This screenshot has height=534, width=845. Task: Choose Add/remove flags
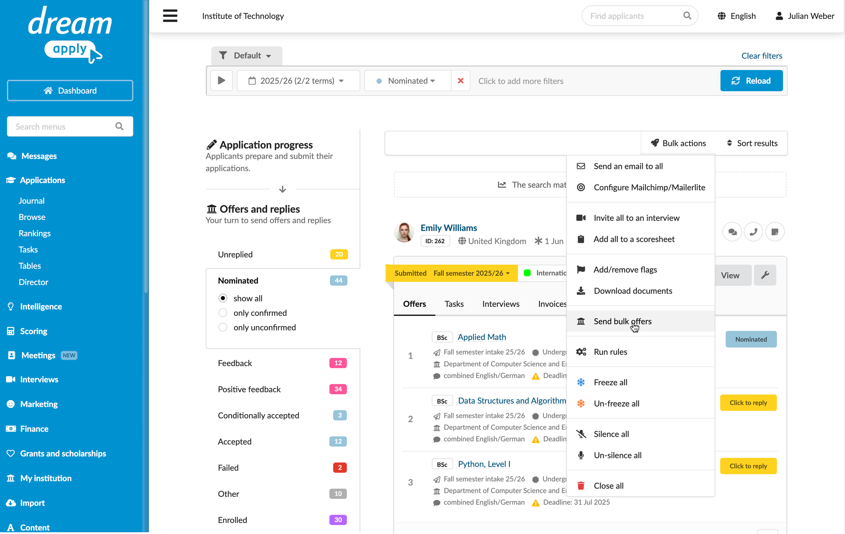click(x=640, y=269)
